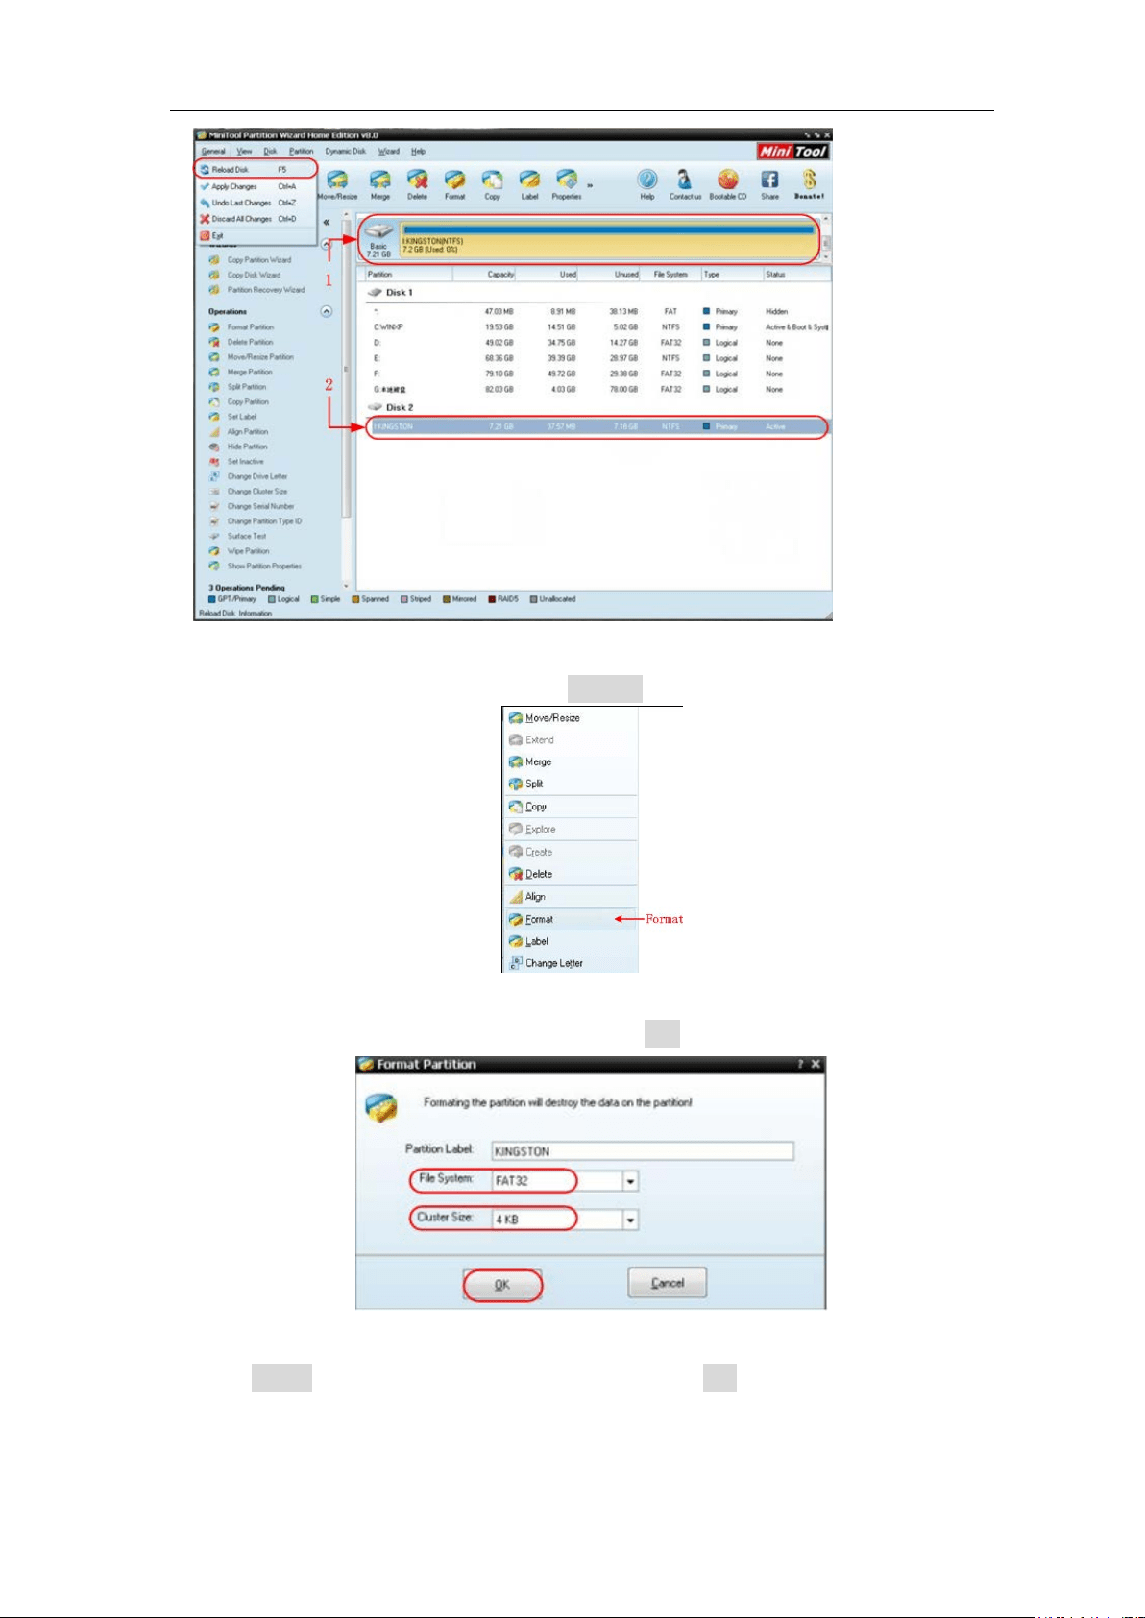Click the Format icon in the main toolbar

point(454,184)
